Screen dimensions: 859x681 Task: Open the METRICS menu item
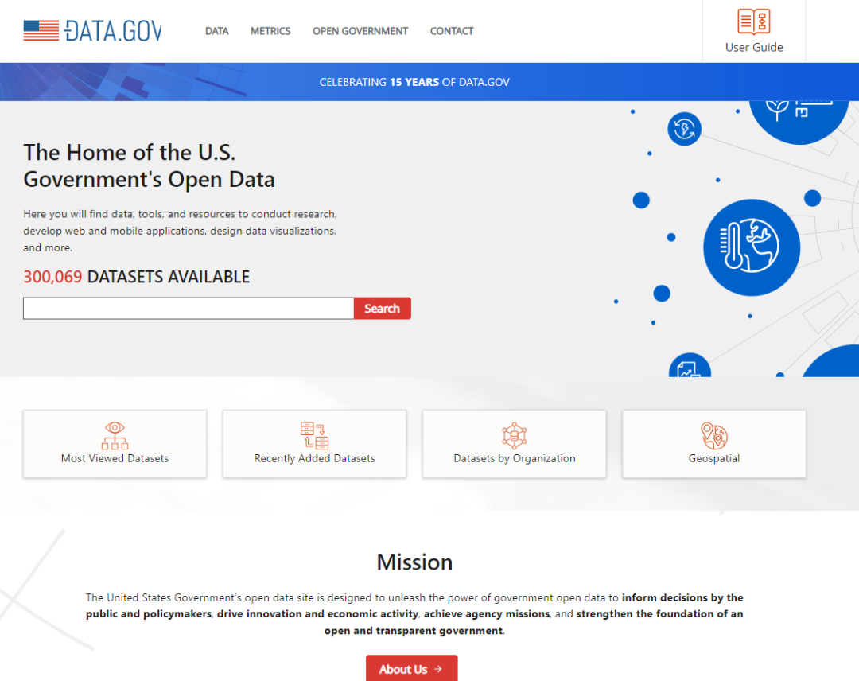[x=270, y=31]
